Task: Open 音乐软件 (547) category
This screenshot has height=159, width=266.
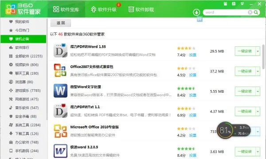Action: pos(23,108)
